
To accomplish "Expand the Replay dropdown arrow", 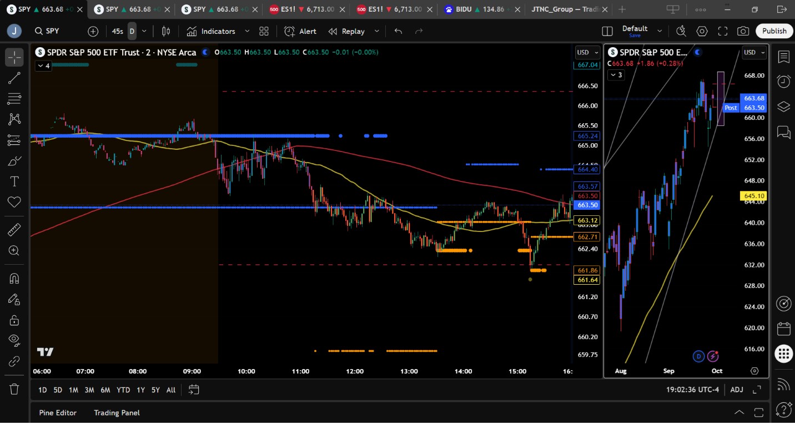I will [x=377, y=31].
